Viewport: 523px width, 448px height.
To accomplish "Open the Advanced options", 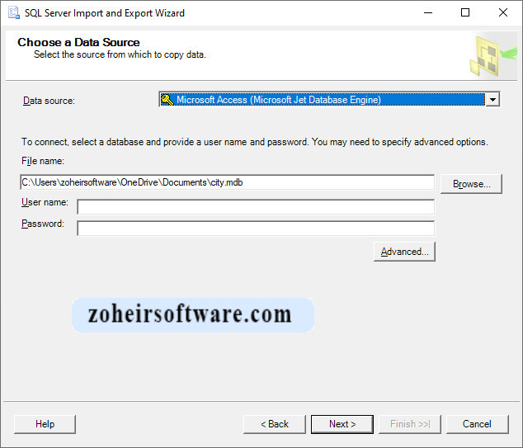I will [404, 252].
